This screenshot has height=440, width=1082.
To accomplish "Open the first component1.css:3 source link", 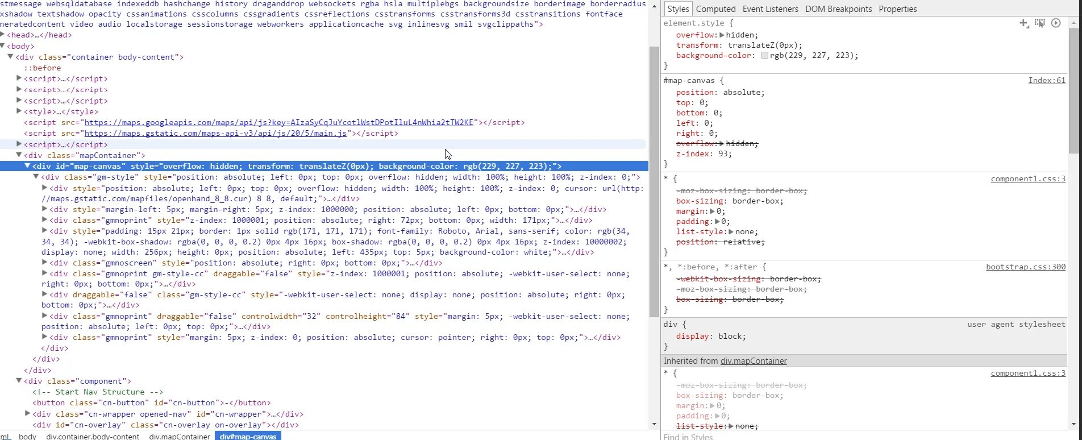I will (x=1028, y=179).
